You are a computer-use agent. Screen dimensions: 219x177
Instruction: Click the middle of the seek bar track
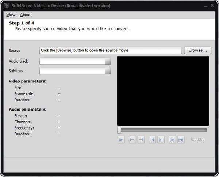(163, 130)
